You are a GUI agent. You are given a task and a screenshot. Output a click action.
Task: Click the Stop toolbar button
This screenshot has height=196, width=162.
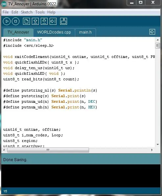(x=15, y=21)
